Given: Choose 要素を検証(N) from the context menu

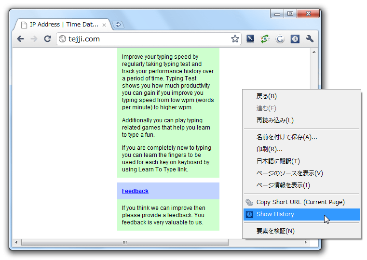Looking at the screenshot, I should tap(302, 231).
